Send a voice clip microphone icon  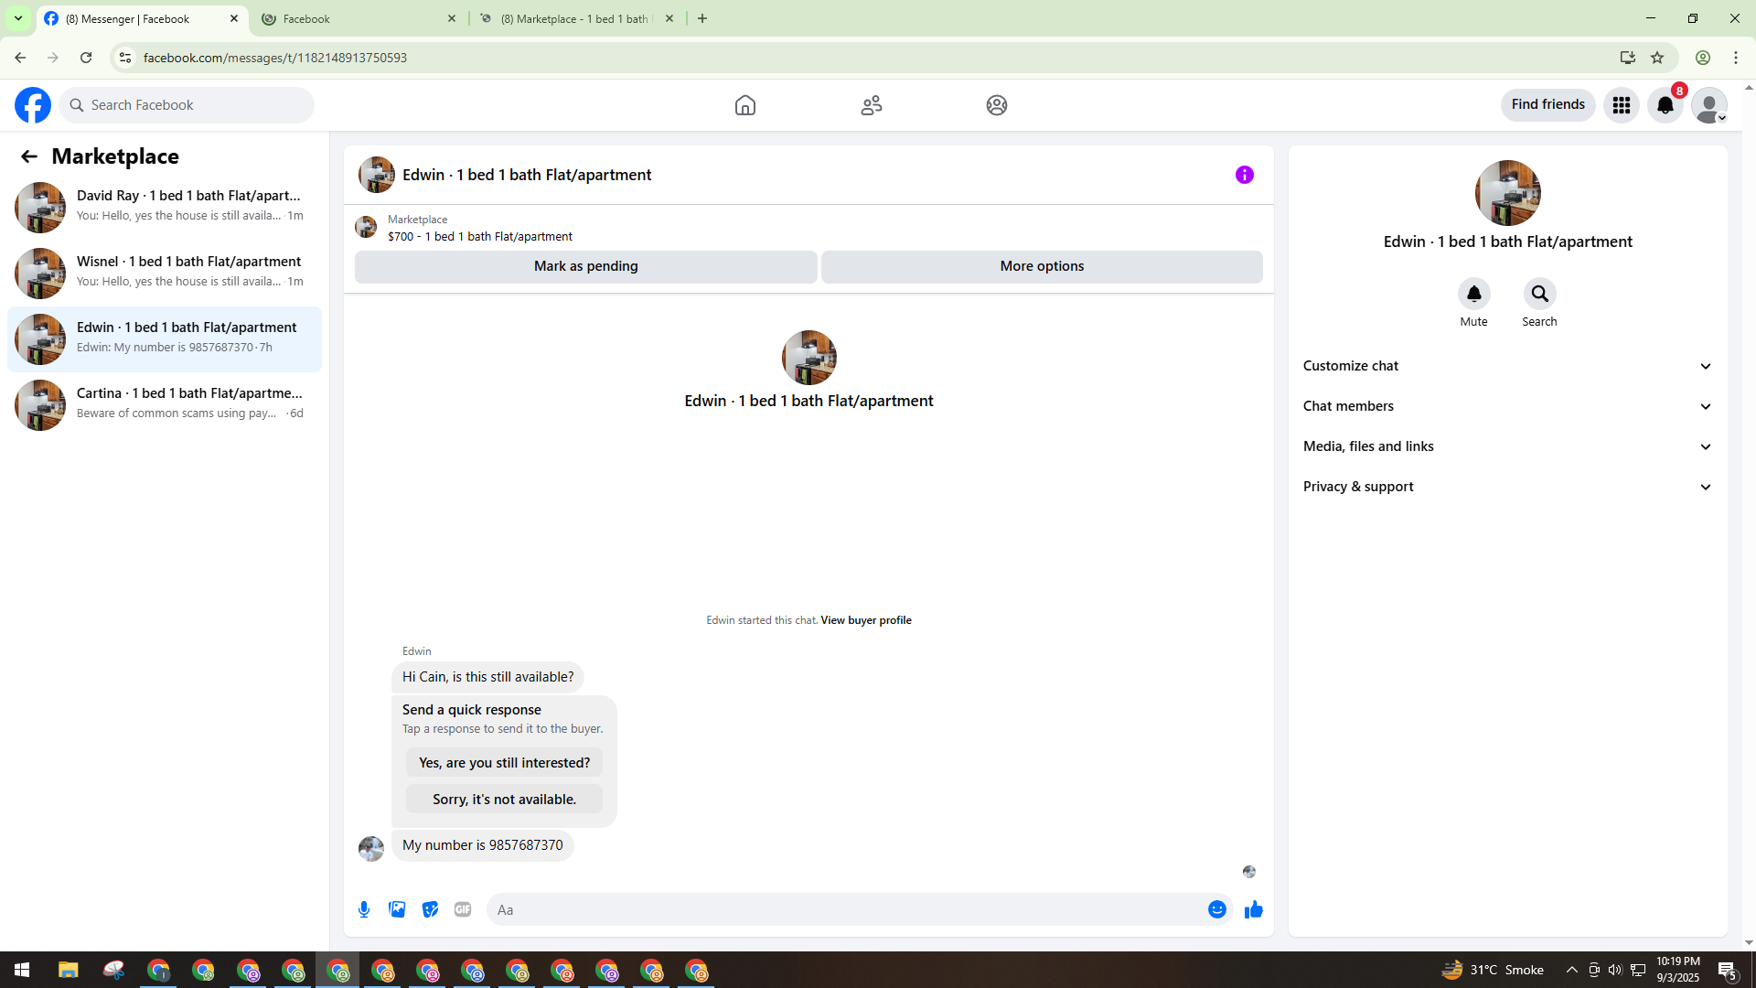[364, 909]
